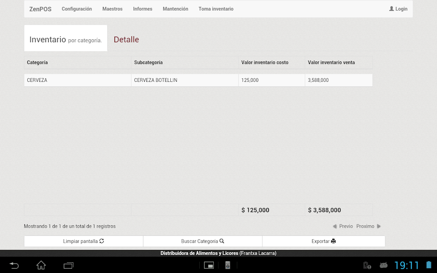Click the $ 125,000 total cost
437x273 pixels.
(255, 210)
